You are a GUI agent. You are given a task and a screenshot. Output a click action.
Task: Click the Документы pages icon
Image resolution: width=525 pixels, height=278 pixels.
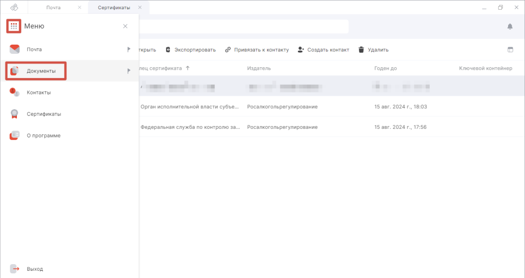click(14, 71)
